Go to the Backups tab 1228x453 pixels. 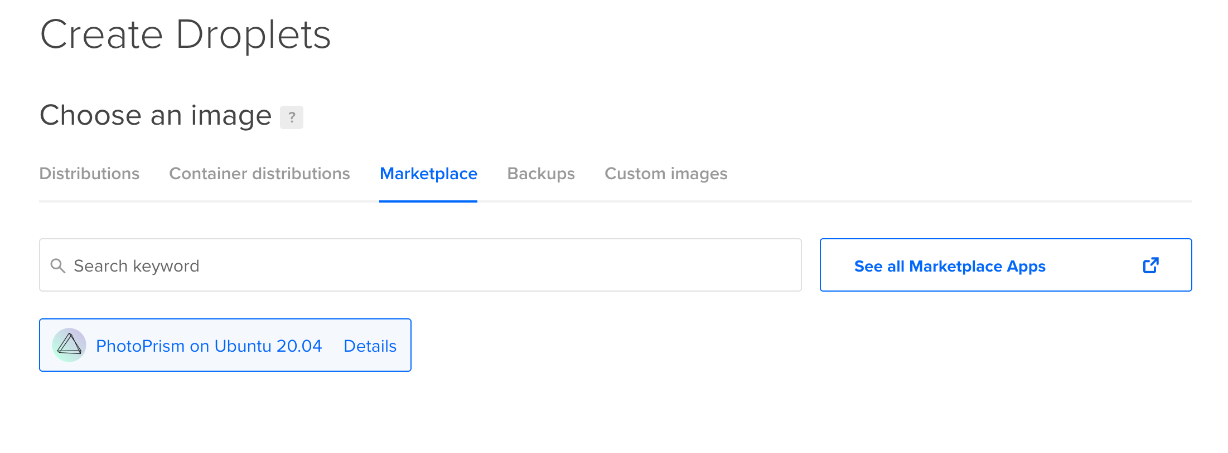coord(540,174)
